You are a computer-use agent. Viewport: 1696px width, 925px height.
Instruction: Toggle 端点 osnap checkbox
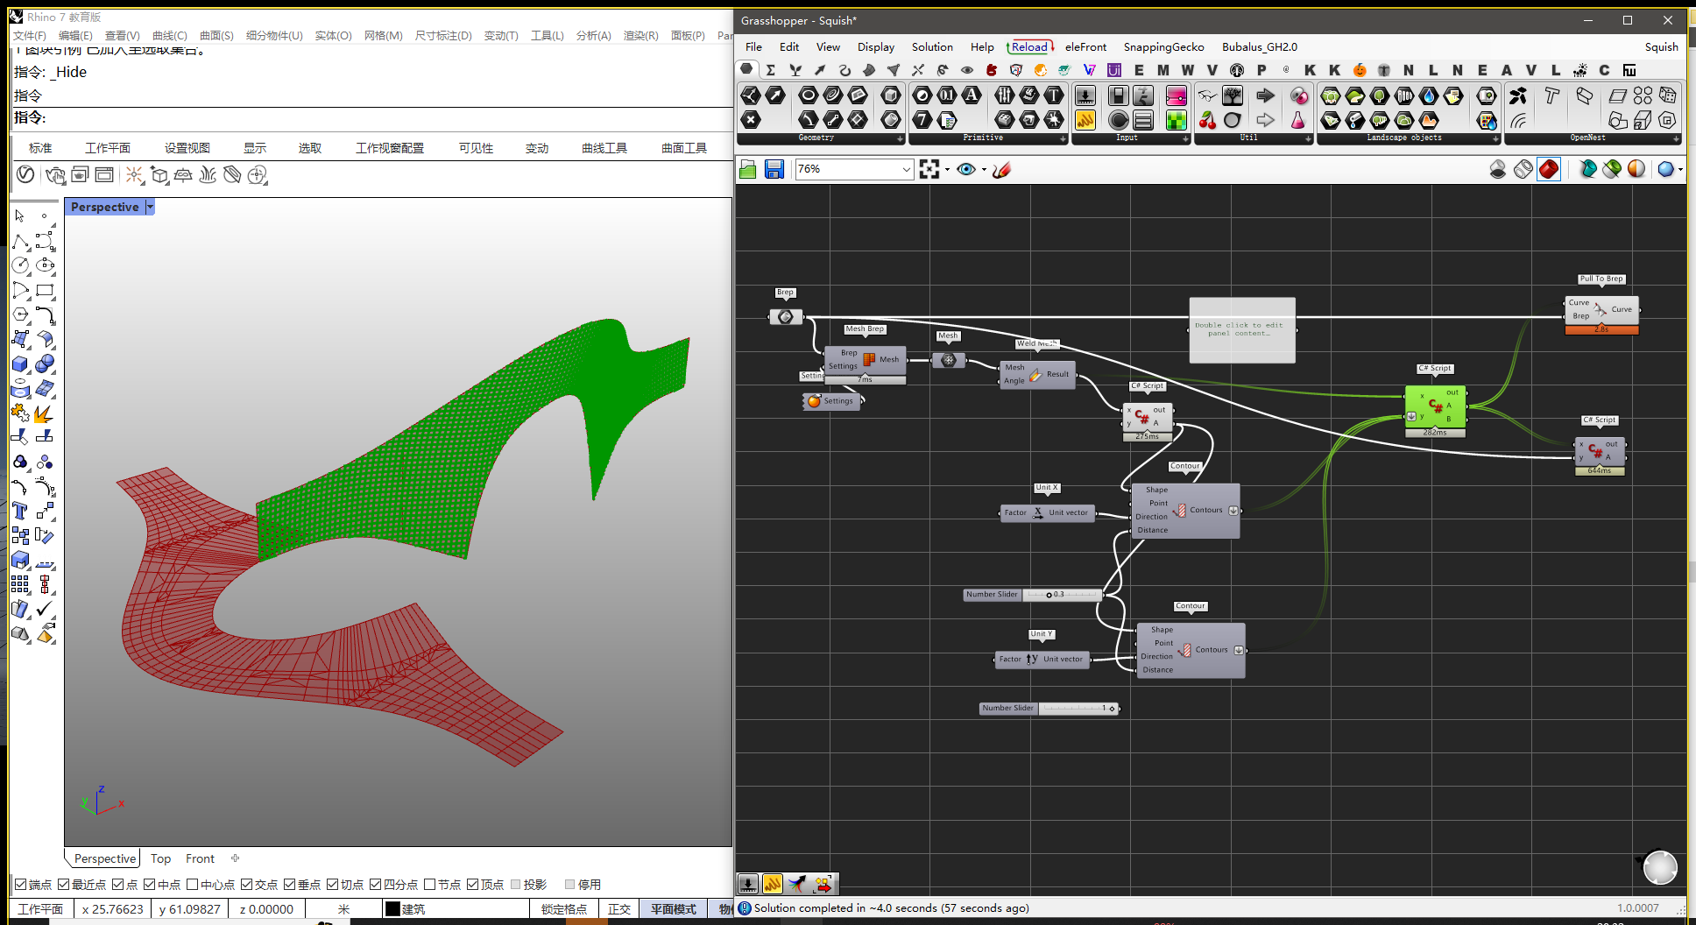[x=21, y=885]
